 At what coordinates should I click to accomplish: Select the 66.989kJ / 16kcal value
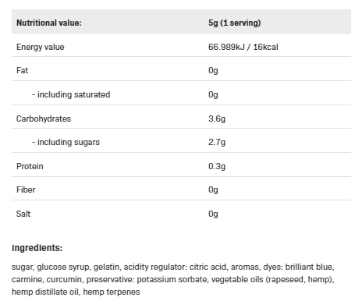click(243, 47)
